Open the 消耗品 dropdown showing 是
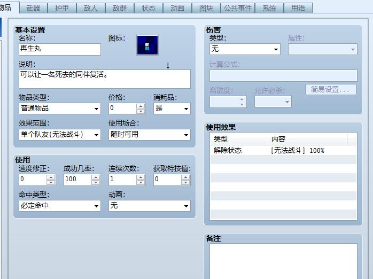 (172, 108)
